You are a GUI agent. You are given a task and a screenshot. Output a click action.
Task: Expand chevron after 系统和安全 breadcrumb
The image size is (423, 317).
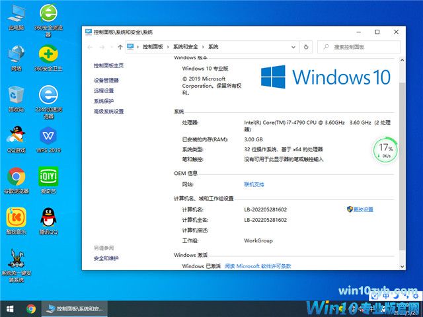[203, 47]
